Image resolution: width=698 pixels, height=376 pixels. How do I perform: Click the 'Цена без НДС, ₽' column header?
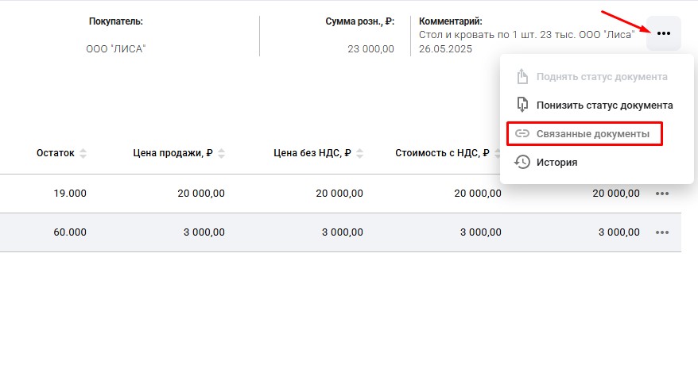(312, 153)
